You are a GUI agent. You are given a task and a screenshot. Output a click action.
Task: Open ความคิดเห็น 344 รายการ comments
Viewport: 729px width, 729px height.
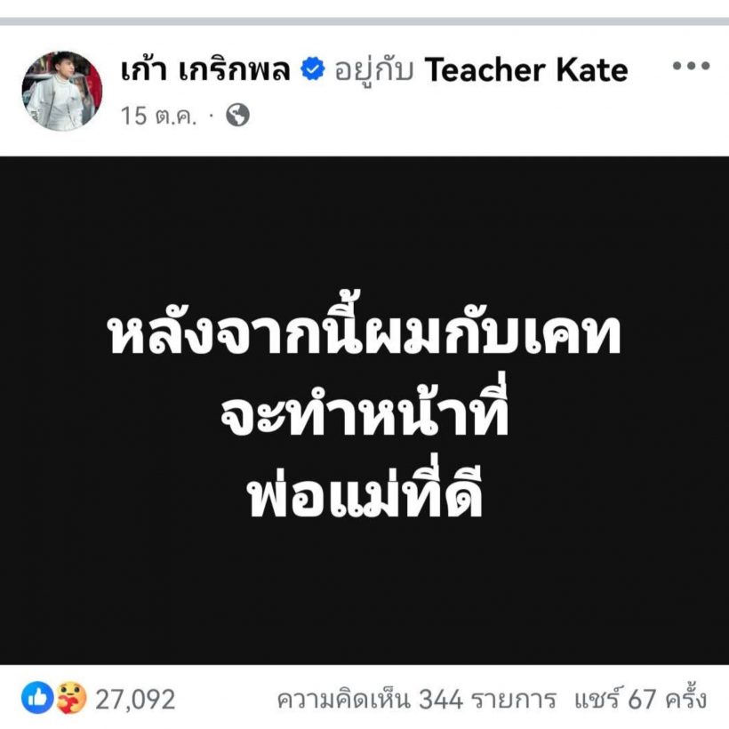416,699
